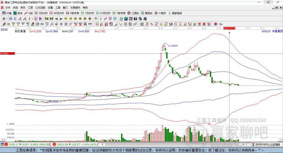Toggle the crosshair cursor tool
Screen dimensions: 283x153
coord(101,19)
